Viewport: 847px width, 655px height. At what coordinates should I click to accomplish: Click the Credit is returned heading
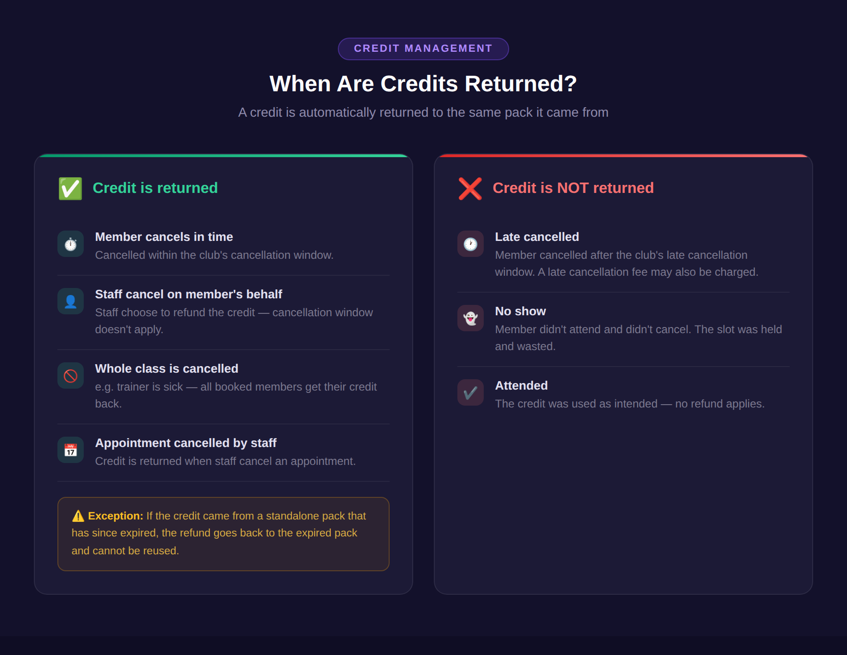point(155,188)
